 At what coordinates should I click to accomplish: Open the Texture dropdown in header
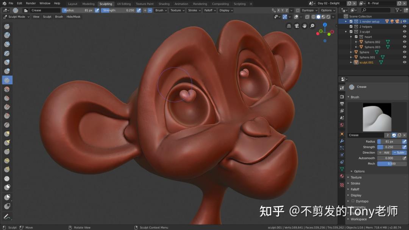[177, 11]
